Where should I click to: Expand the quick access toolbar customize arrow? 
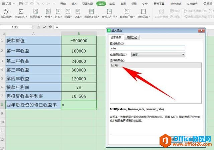[x=54, y=4]
